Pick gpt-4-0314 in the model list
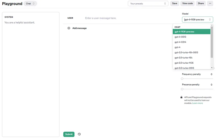The width and height of the screenshot is (216, 139). pyautogui.click(x=181, y=42)
